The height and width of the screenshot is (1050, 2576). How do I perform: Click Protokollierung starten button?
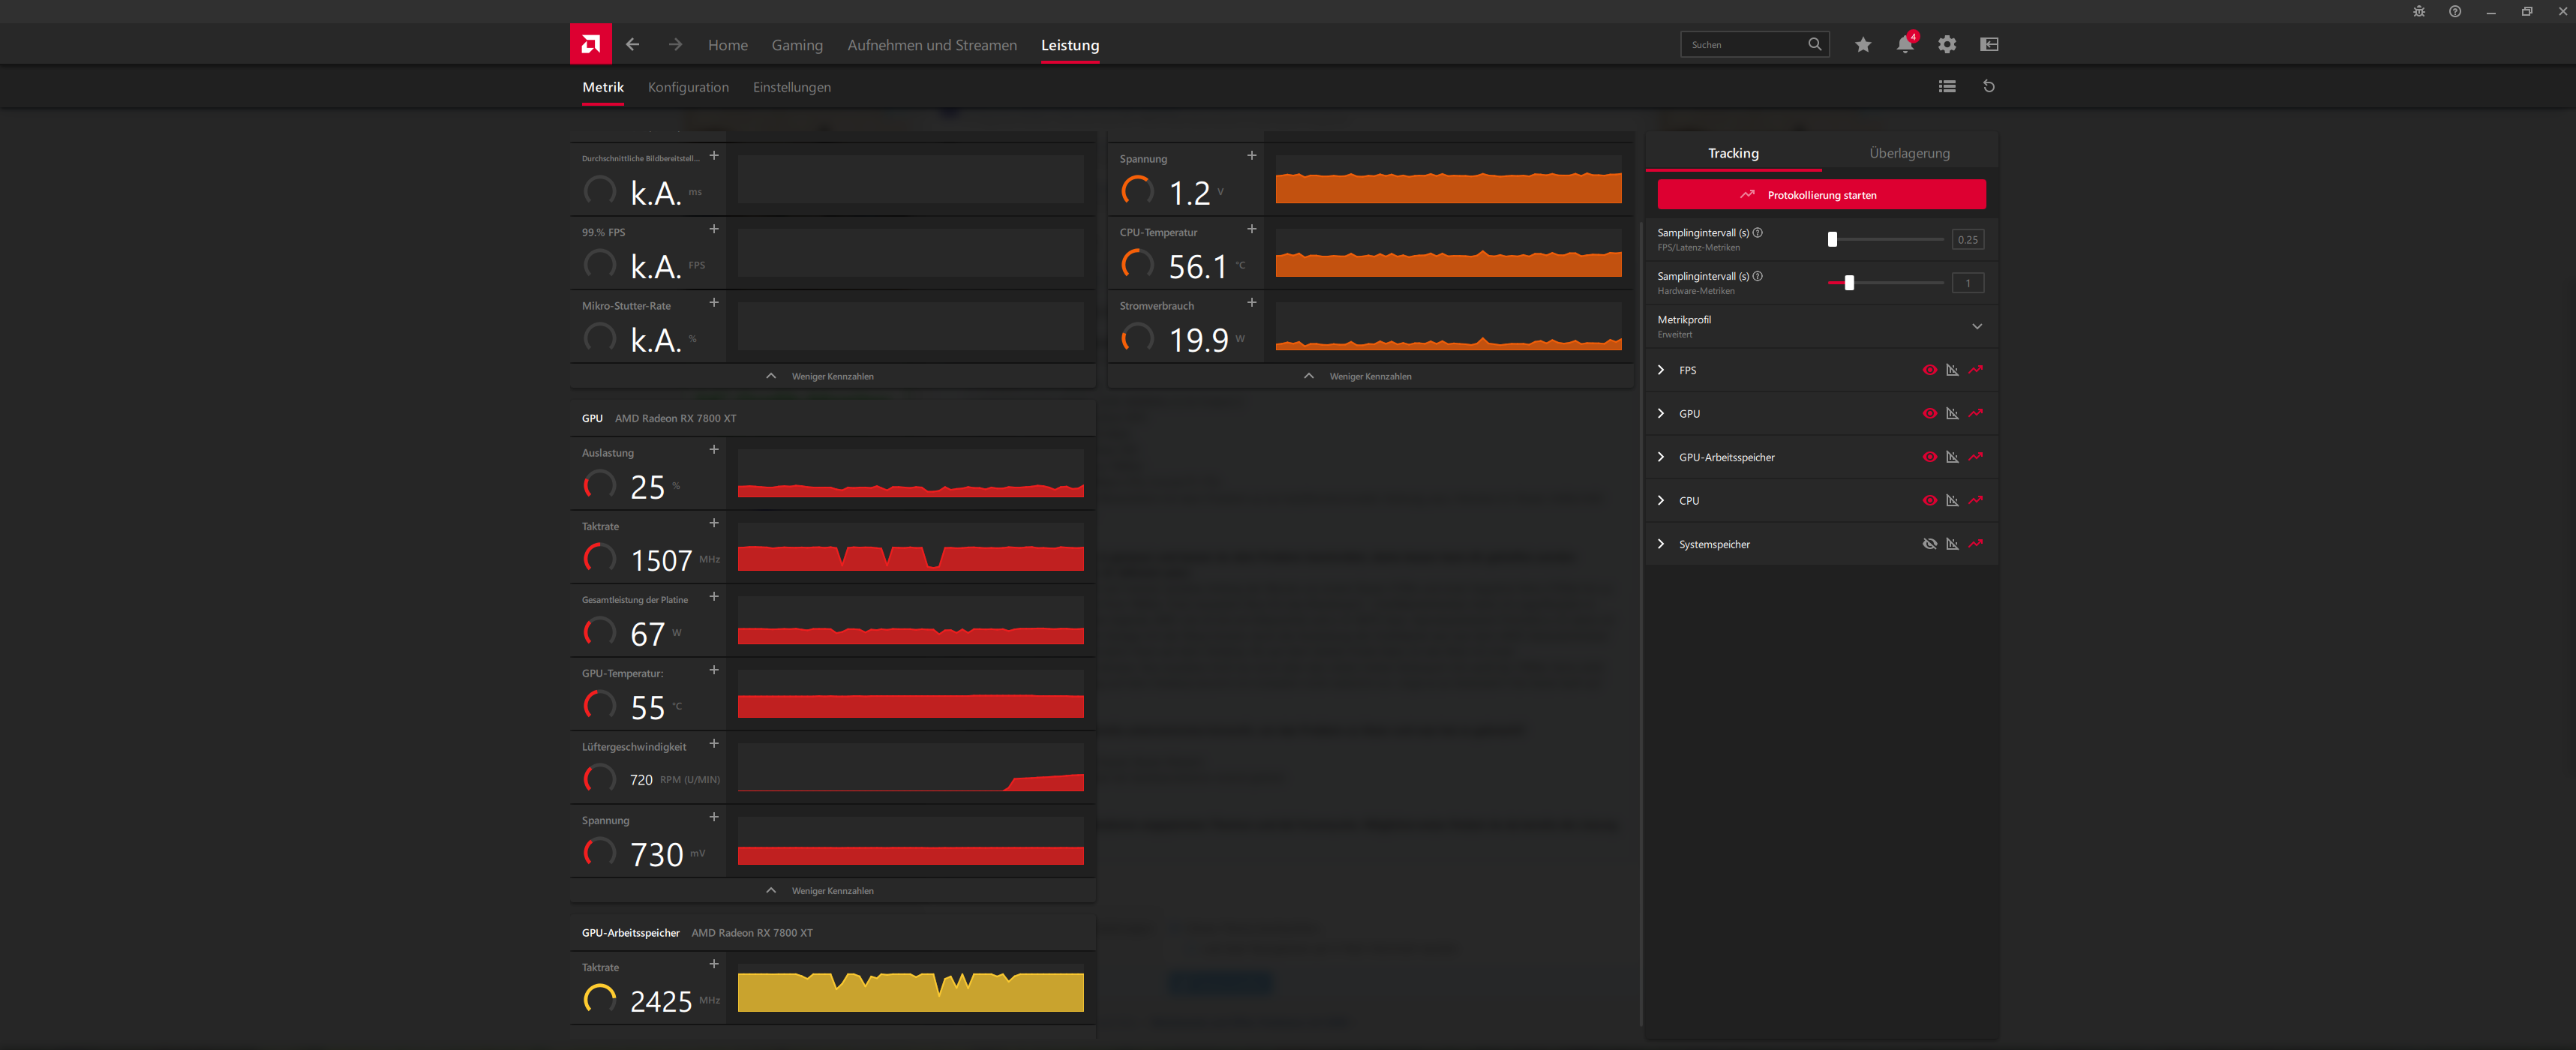pos(1820,195)
